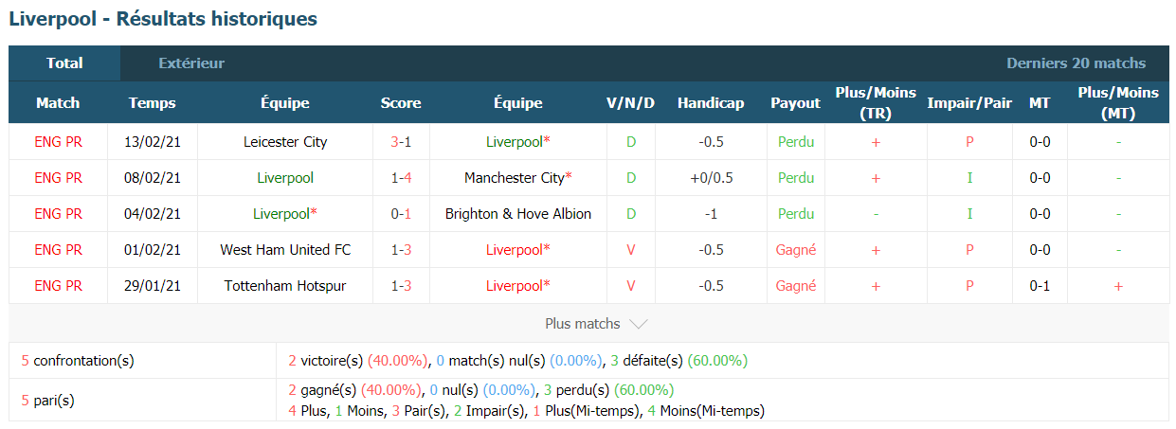1176x429 pixels.
Task: Click the Handicap column header
Action: pos(711,103)
